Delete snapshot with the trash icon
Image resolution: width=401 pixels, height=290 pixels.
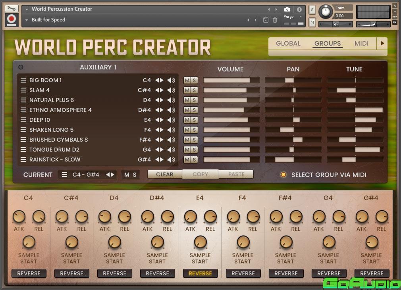275,20
